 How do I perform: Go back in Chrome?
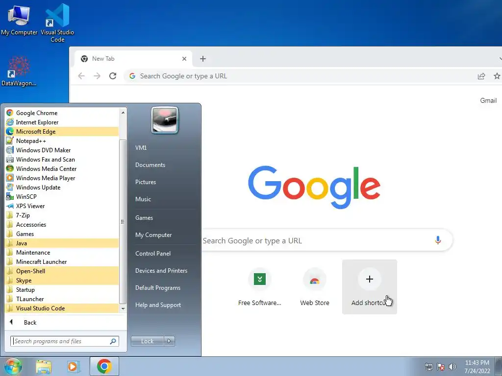coord(81,76)
